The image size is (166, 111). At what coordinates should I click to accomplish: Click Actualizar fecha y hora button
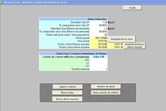click(121, 39)
